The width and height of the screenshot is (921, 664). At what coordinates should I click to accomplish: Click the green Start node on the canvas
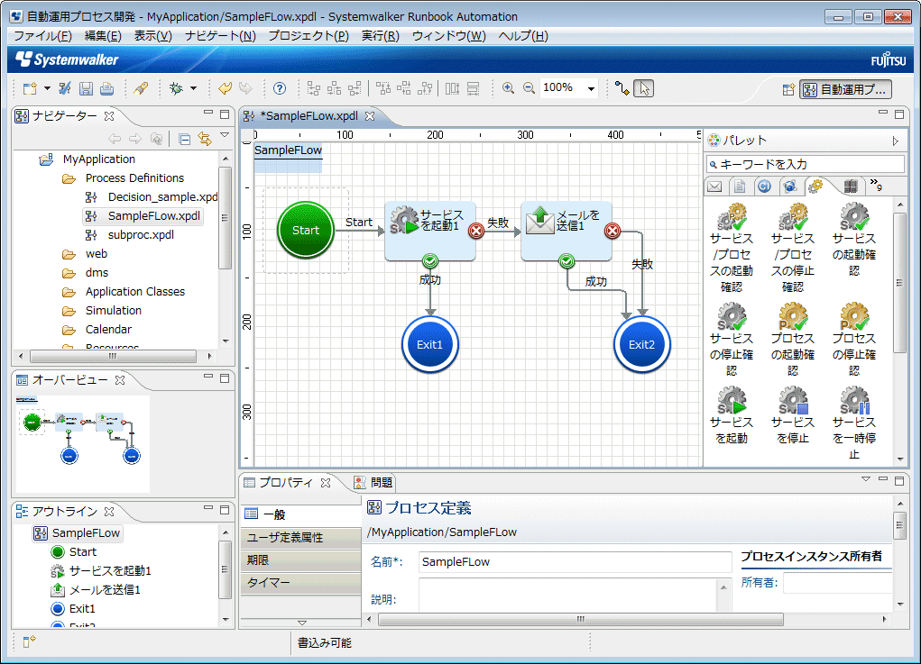(x=306, y=230)
